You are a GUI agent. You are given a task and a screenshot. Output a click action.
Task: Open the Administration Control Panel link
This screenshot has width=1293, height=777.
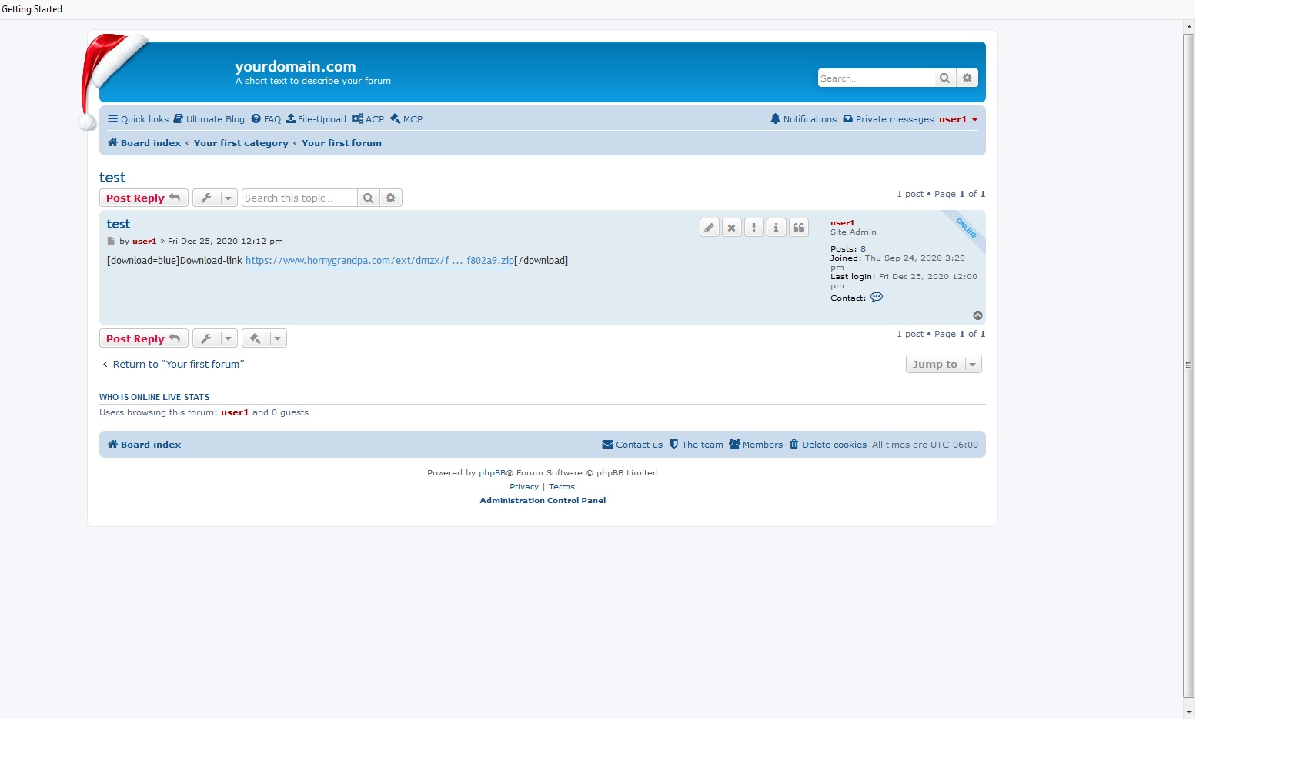[x=543, y=501]
